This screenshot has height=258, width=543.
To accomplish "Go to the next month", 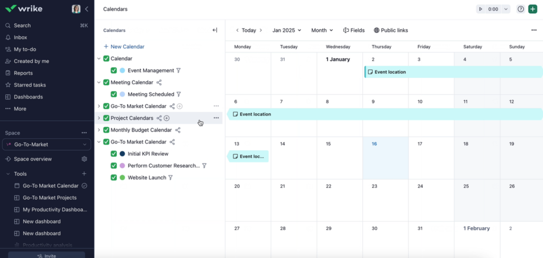I will pyautogui.click(x=261, y=30).
